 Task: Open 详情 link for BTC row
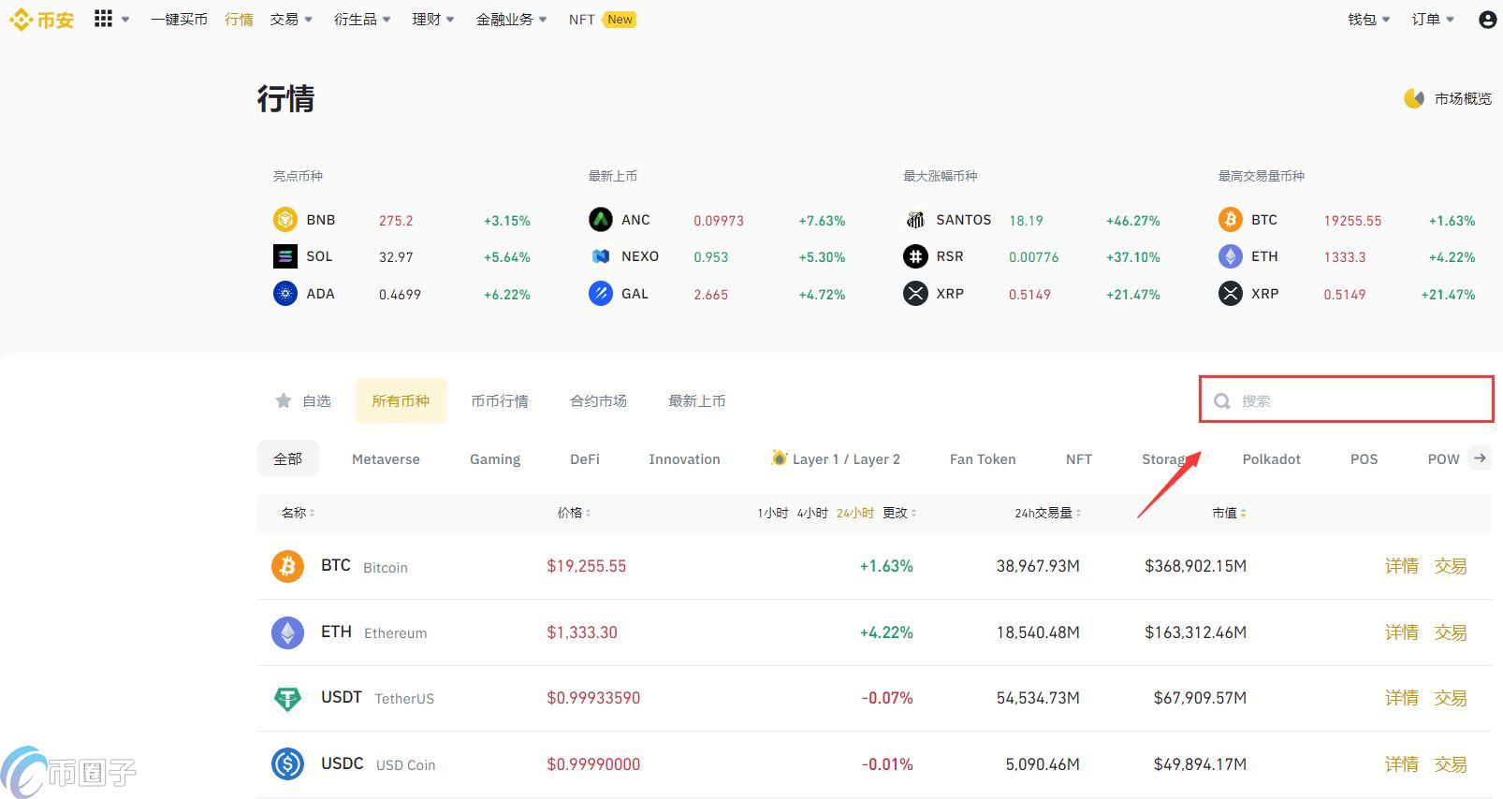tap(1402, 566)
